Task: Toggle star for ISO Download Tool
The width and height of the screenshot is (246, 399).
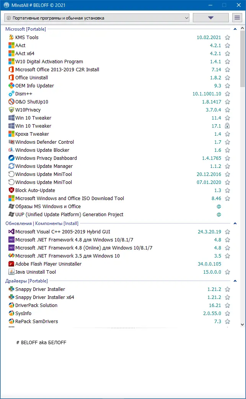Action: point(228,199)
